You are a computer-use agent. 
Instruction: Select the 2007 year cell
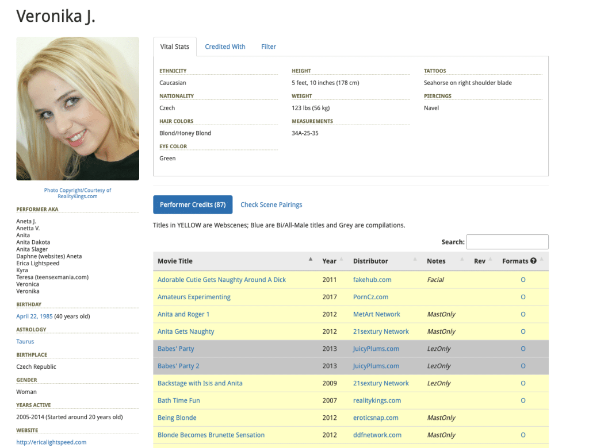(x=330, y=400)
